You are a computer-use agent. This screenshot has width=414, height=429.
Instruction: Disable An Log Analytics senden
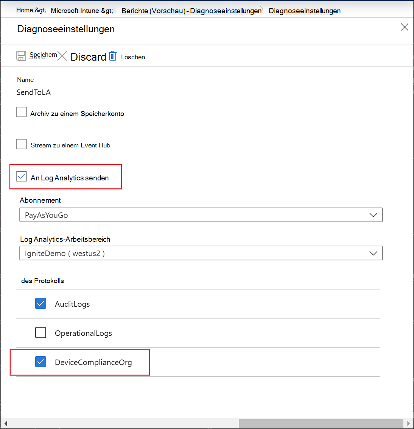click(21, 176)
